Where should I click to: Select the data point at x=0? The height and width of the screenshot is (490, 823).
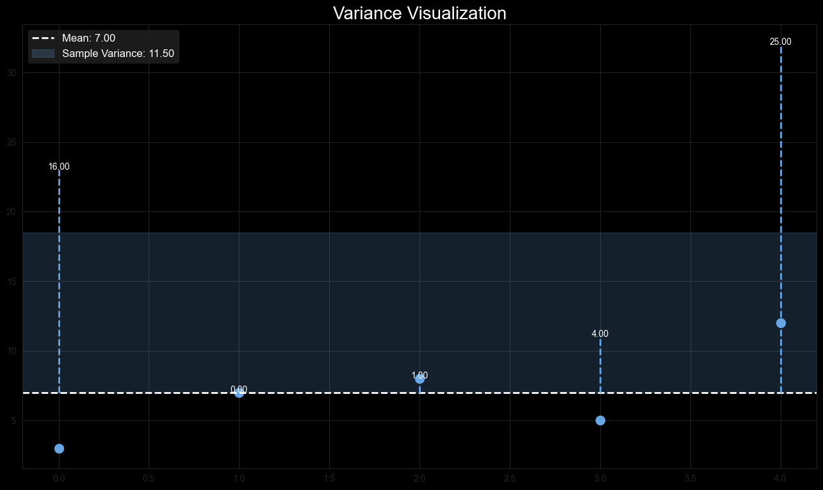(x=59, y=448)
